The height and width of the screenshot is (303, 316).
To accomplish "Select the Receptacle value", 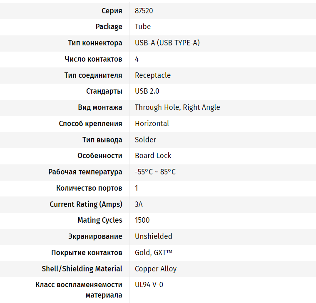I will [153, 75].
